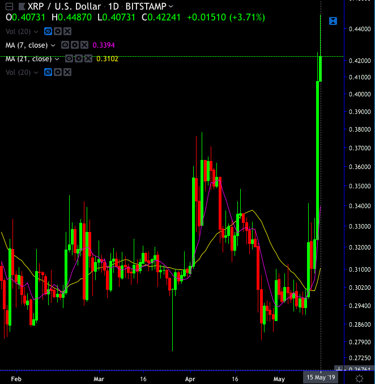Image resolution: width=375 pixels, height=384 pixels.
Task: Click the MA (7, close) legend label
Action: pyautogui.click(x=27, y=45)
